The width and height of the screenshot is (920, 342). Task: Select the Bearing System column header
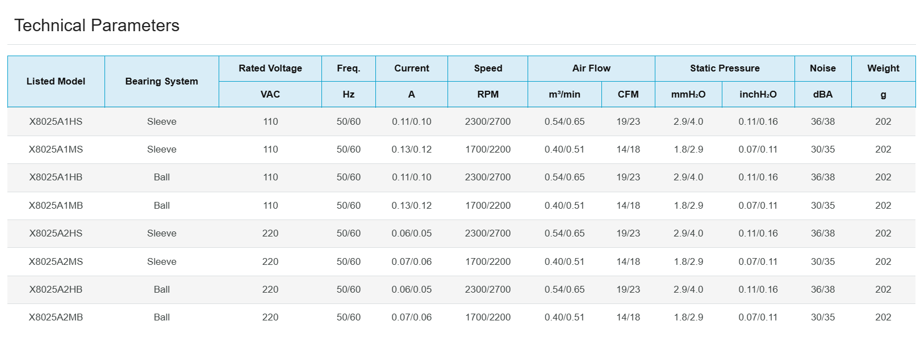(x=161, y=81)
